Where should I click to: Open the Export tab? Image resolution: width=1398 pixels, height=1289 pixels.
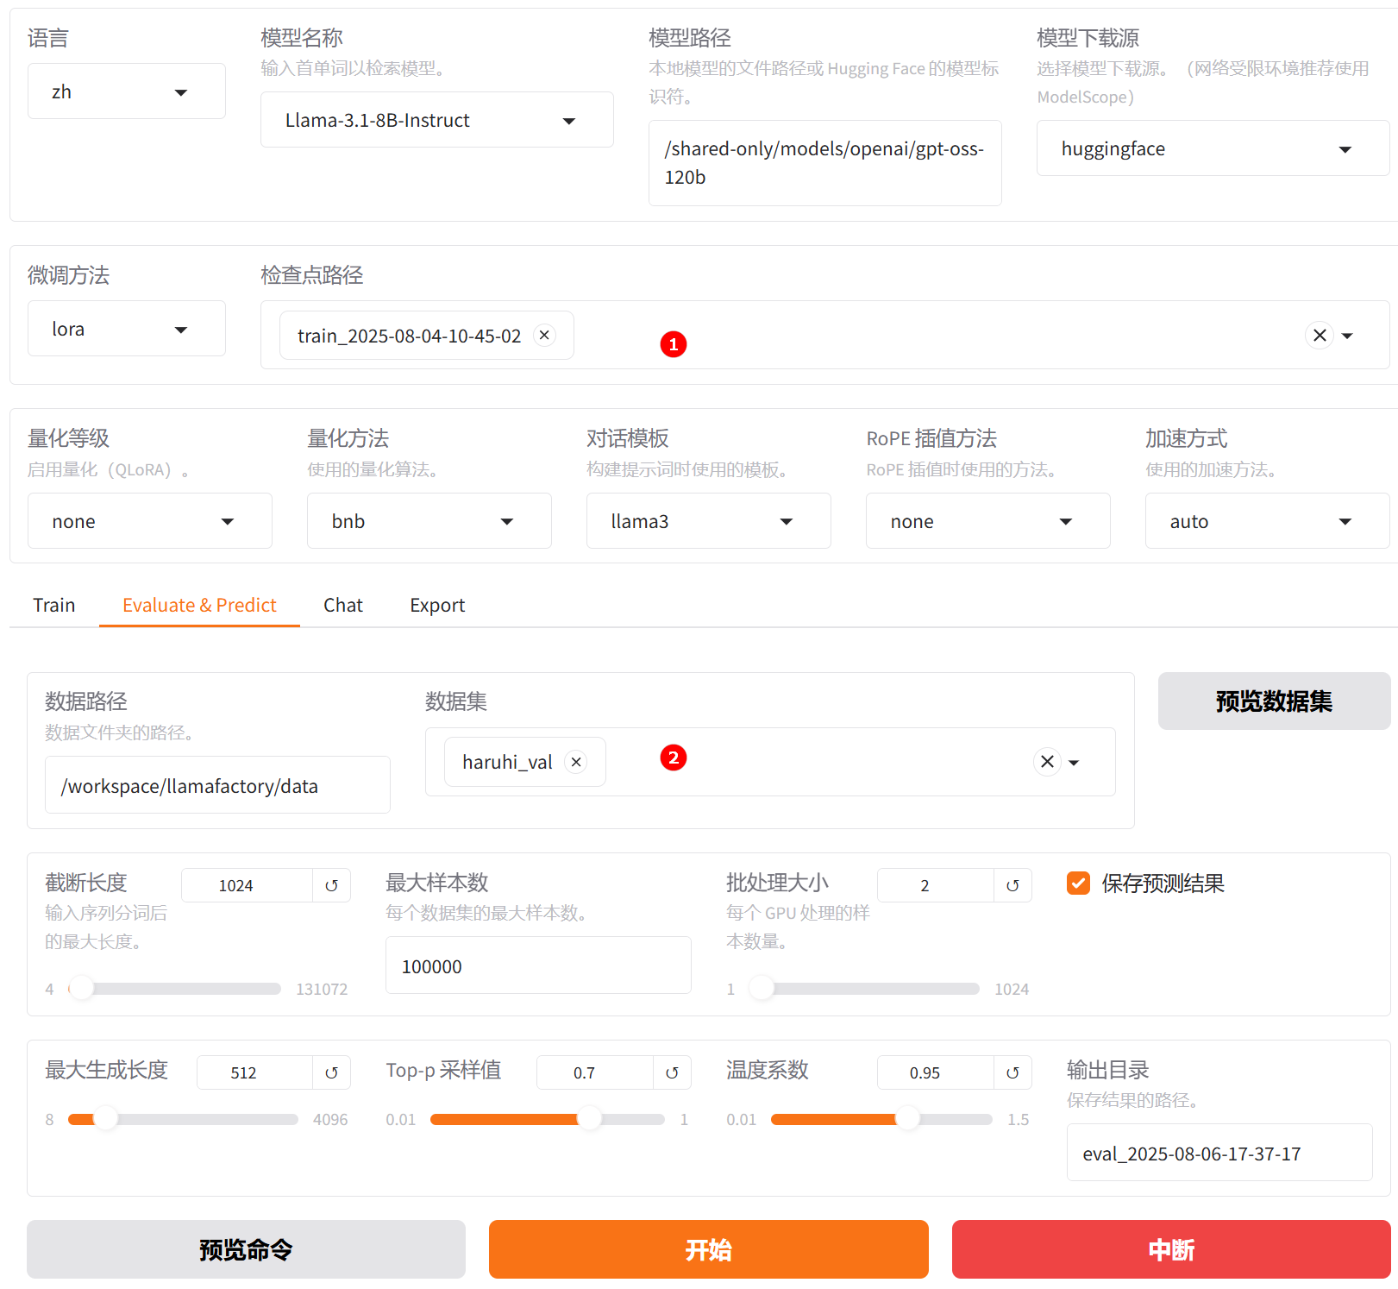437,605
